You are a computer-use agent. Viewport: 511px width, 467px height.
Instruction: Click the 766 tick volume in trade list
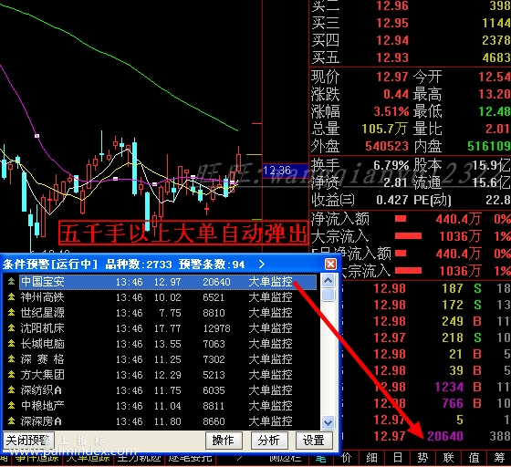click(x=453, y=403)
